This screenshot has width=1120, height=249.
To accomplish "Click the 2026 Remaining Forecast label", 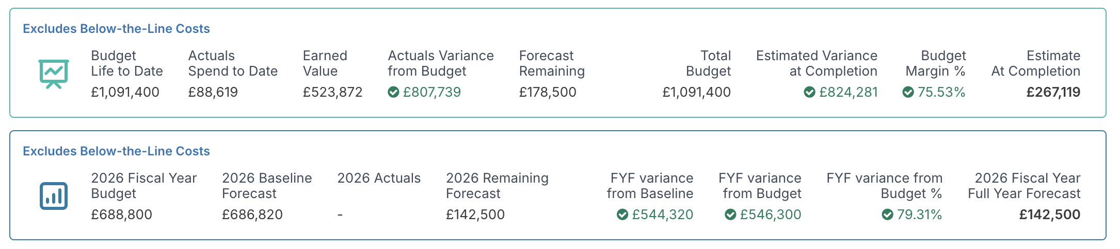I will pyautogui.click(x=497, y=186).
